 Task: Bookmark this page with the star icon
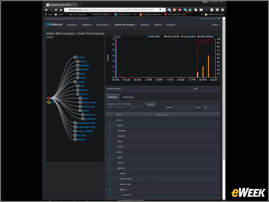click(x=164, y=10)
